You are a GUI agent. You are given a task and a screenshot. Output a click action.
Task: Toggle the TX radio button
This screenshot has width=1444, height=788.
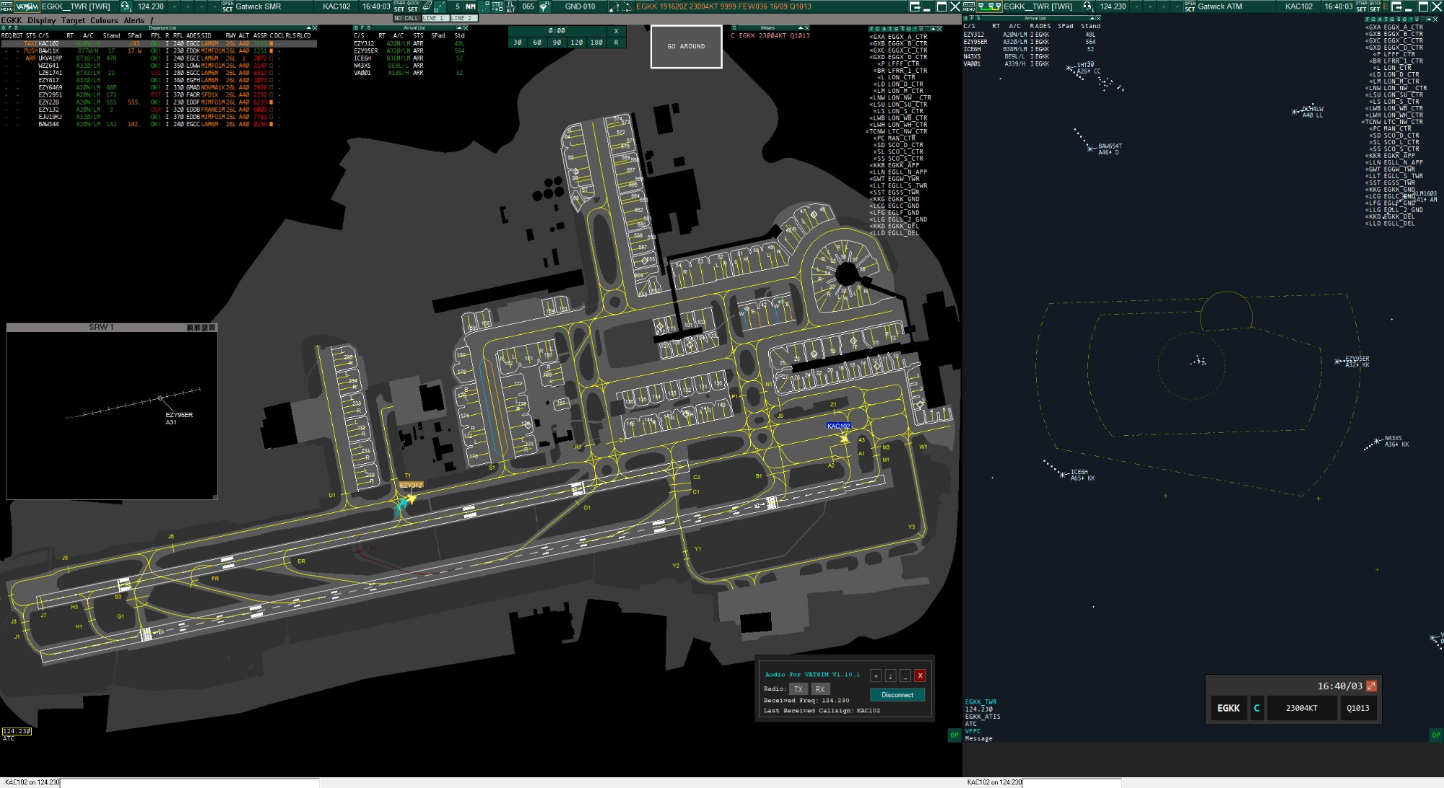pyautogui.click(x=798, y=689)
